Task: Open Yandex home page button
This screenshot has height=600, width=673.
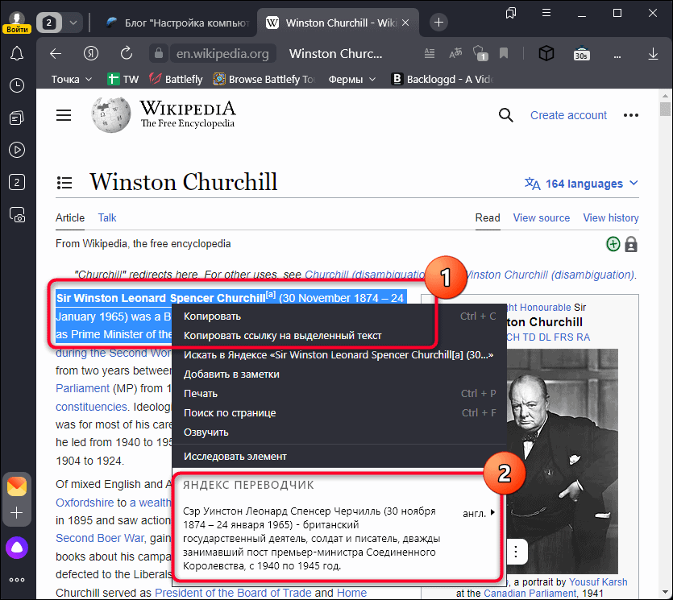Action: 91,54
